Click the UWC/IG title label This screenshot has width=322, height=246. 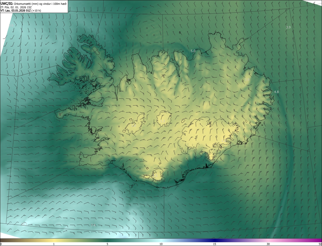coord(7,4)
